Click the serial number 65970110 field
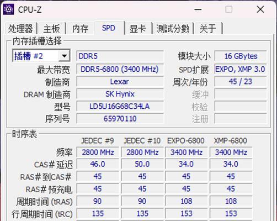 tap(120, 119)
